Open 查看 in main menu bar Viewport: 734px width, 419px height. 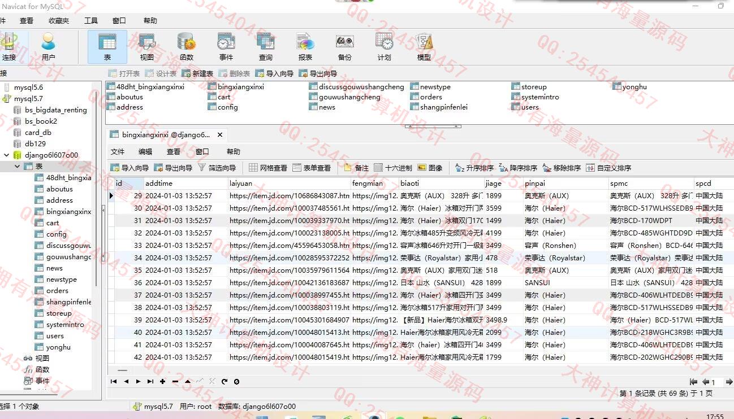pos(27,20)
